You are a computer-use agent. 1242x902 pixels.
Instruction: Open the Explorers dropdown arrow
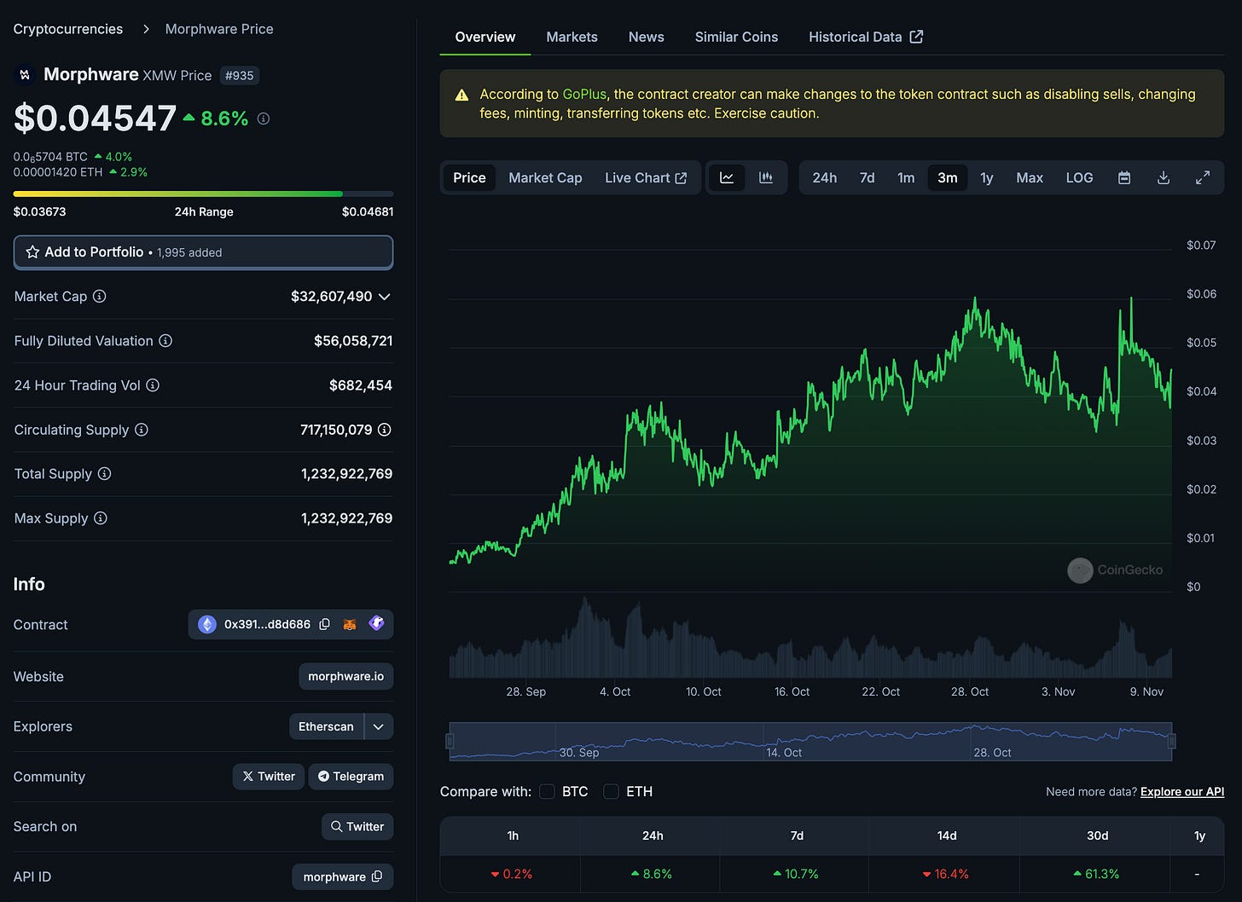[379, 726]
